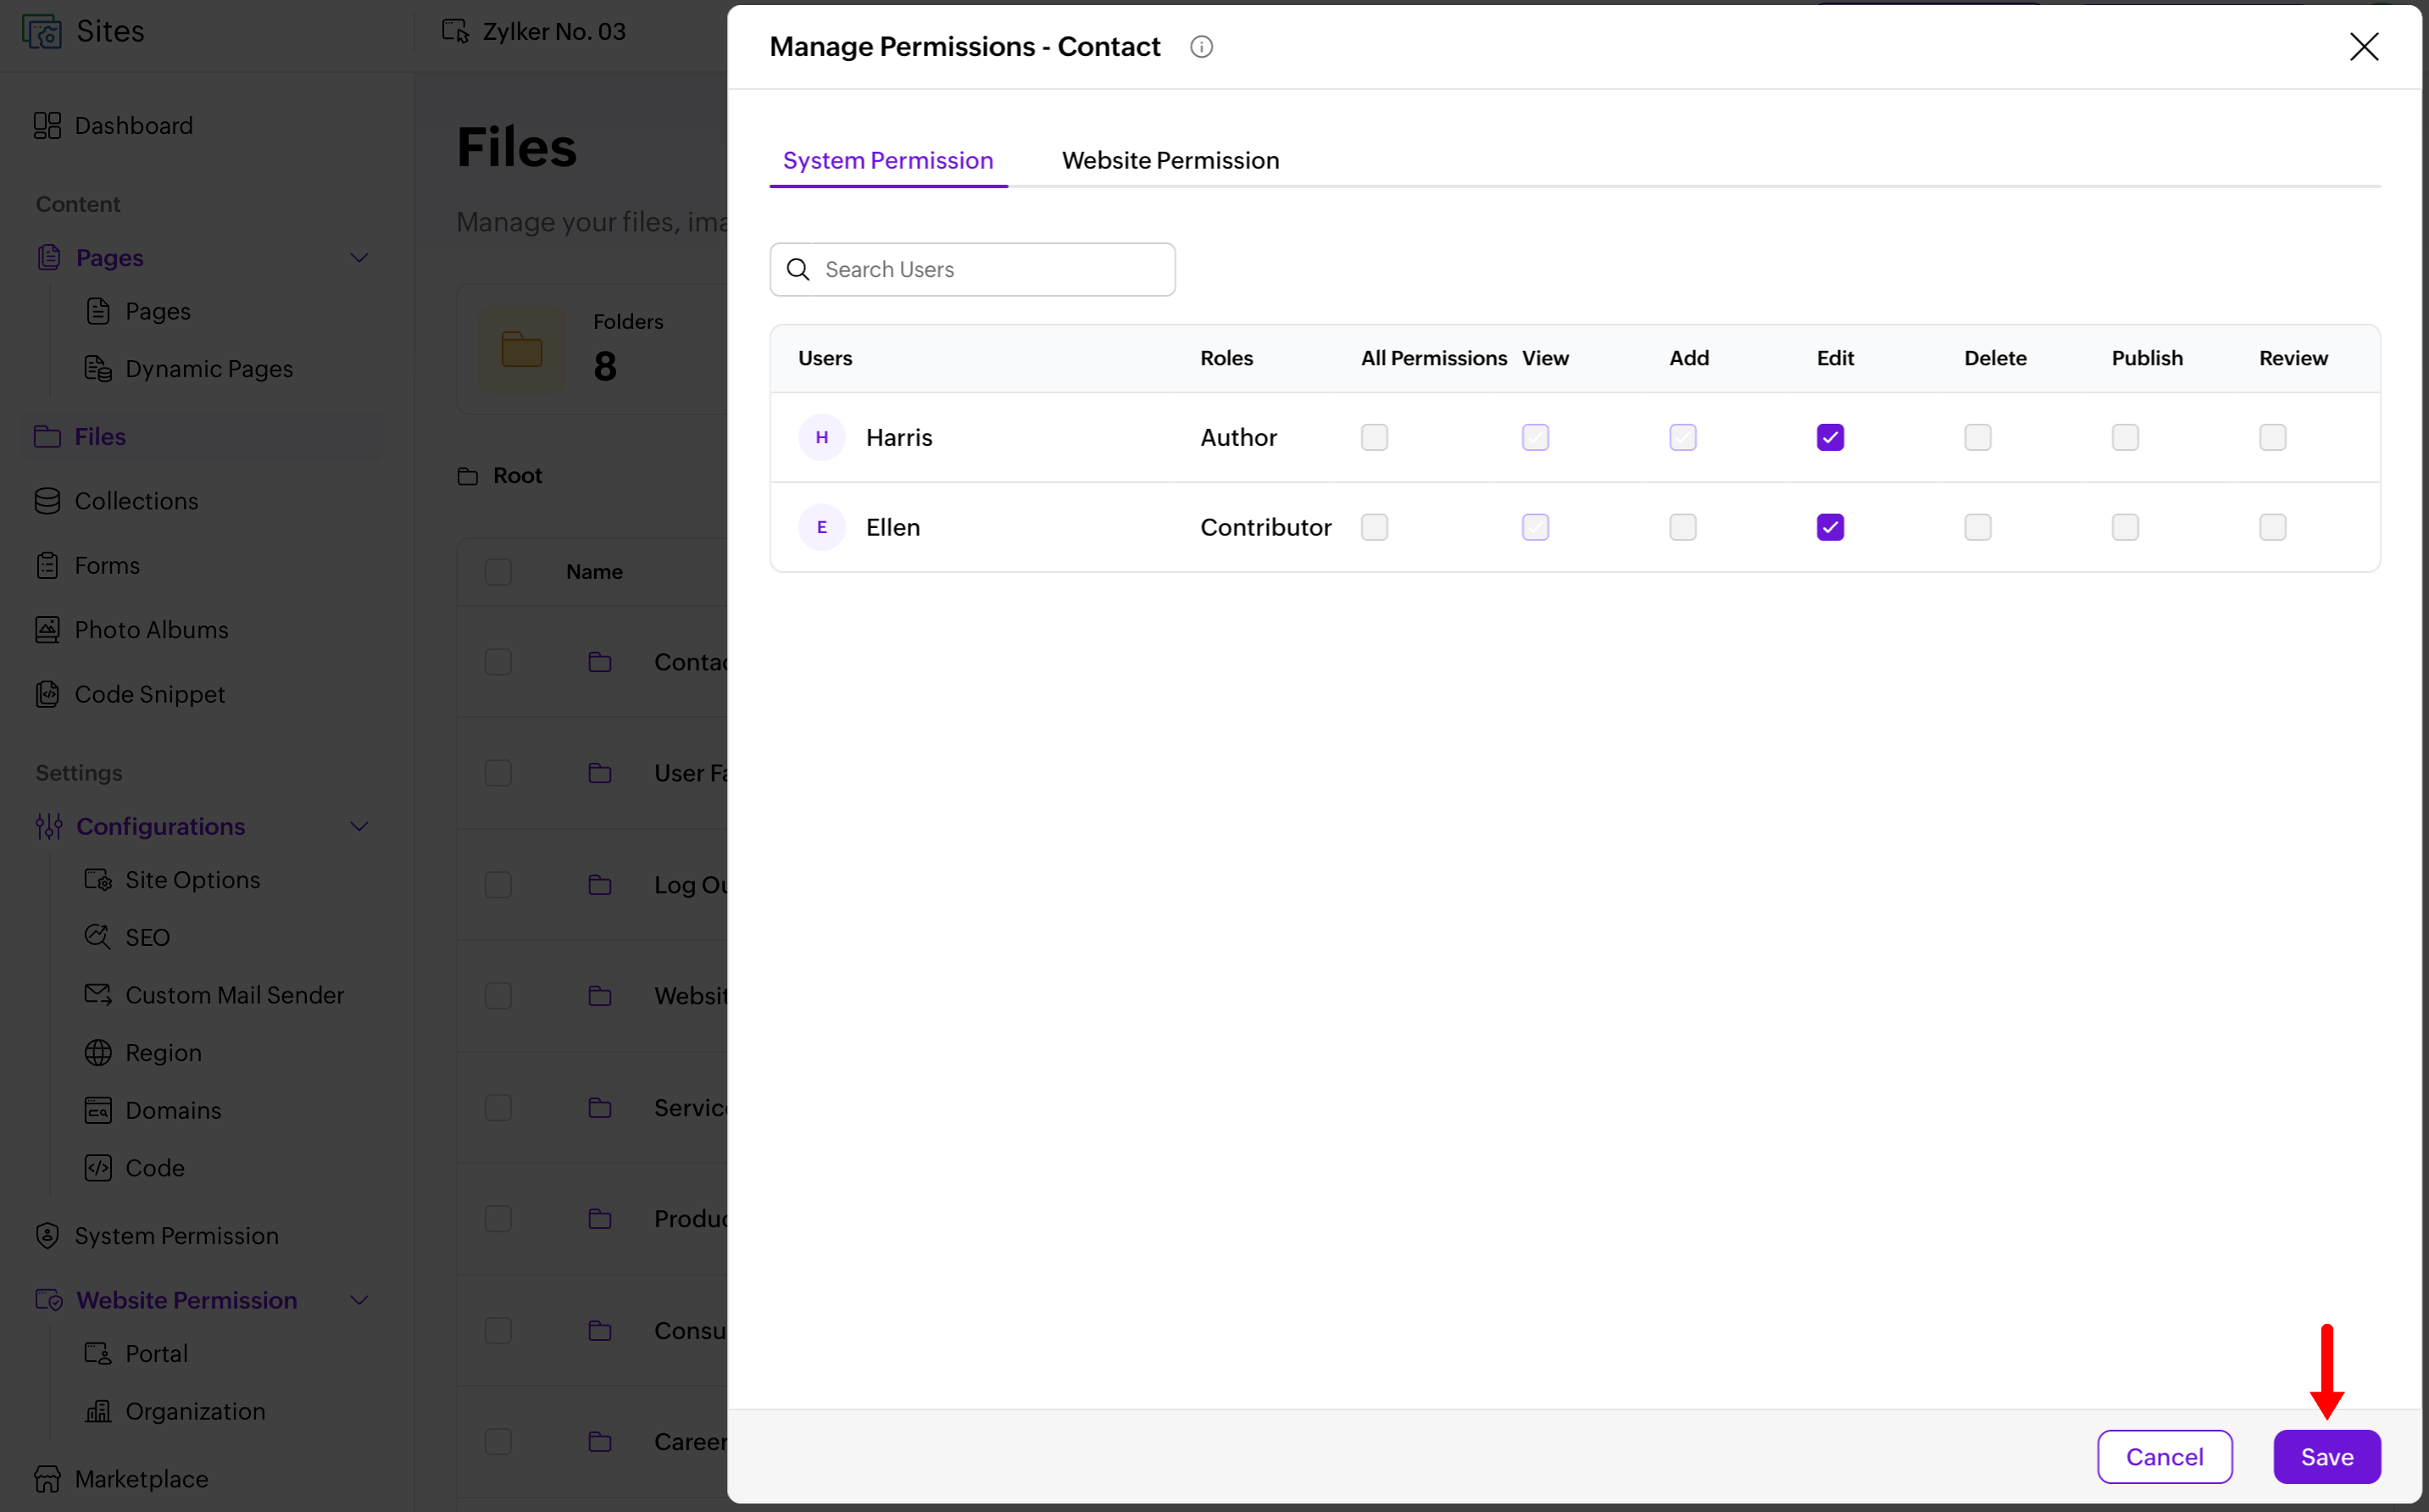Check the View permission for Harris
The width and height of the screenshot is (2429, 1512).
pos(1535,437)
